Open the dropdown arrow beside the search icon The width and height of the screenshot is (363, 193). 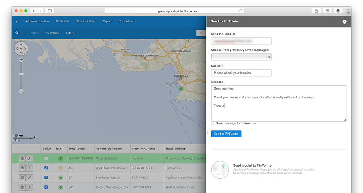24,33
